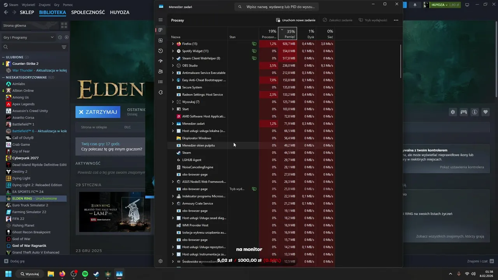Open Firefox from the Windows taskbar
The height and width of the screenshot is (280, 498).
coord(62,274)
